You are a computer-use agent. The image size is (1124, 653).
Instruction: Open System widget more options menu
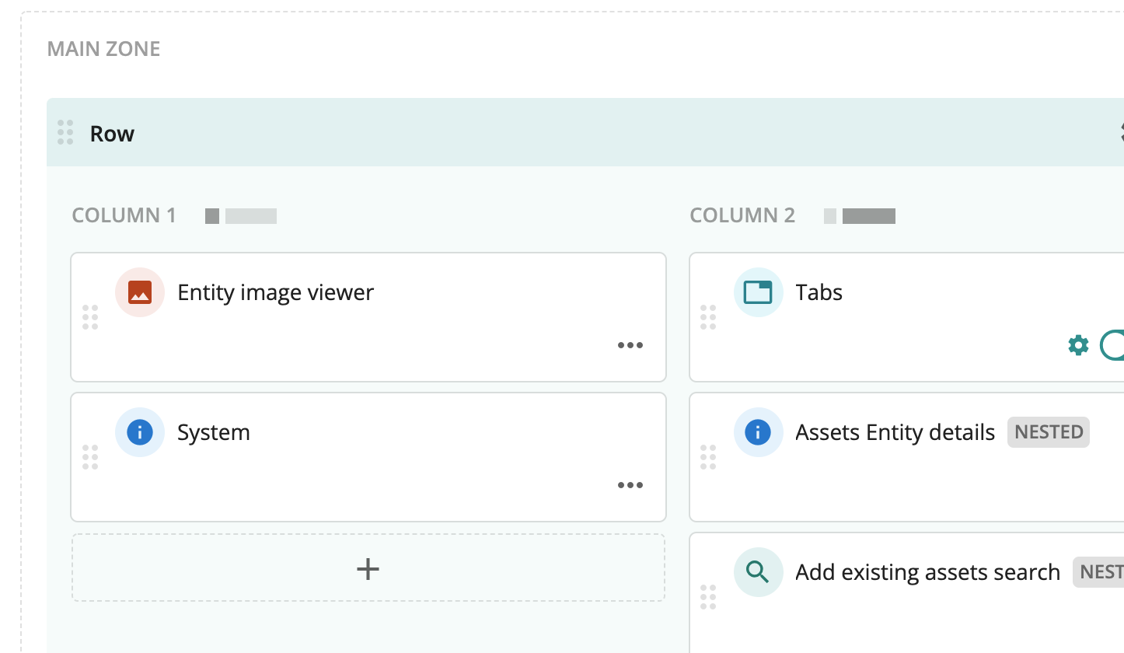pos(630,485)
